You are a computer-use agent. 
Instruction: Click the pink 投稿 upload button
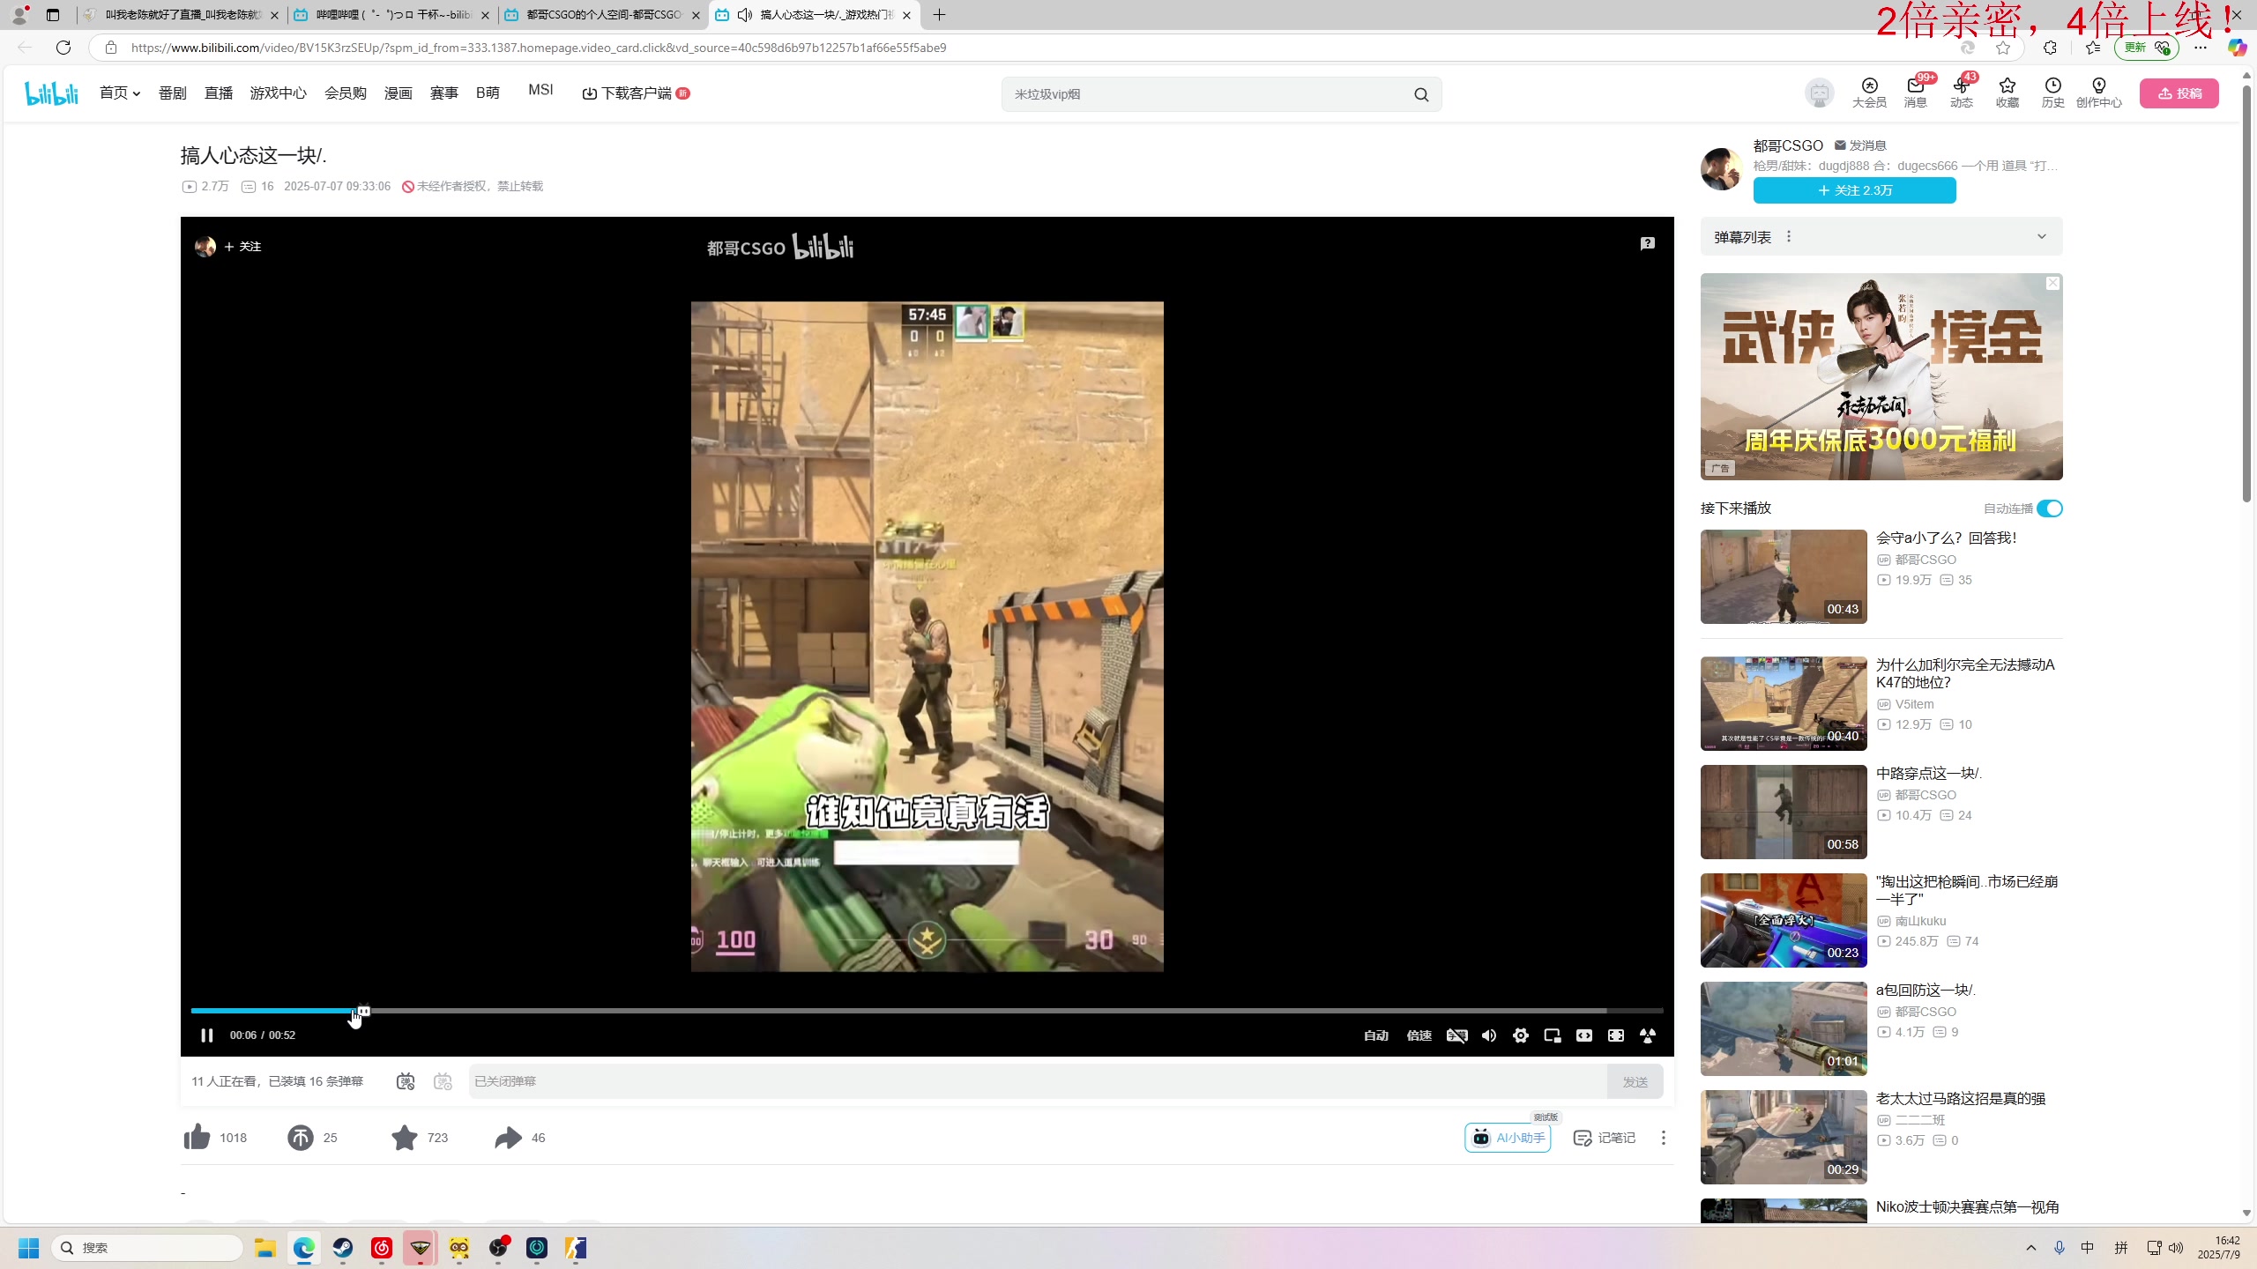tap(2179, 93)
